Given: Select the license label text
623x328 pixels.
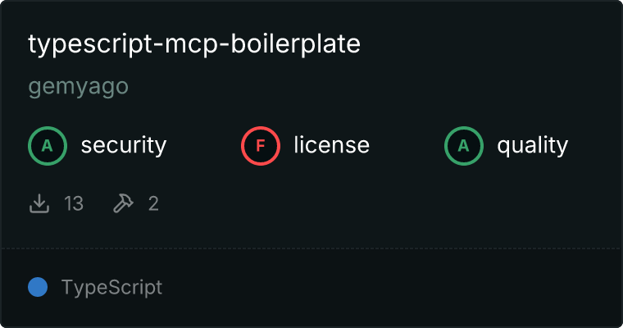Looking at the screenshot, I should point(332,144).
